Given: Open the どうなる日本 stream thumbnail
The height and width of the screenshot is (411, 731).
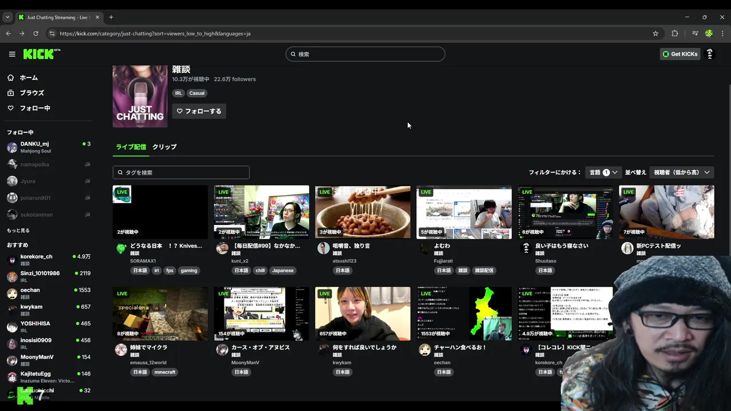Looking at the screenshot, I should point(160,212).
